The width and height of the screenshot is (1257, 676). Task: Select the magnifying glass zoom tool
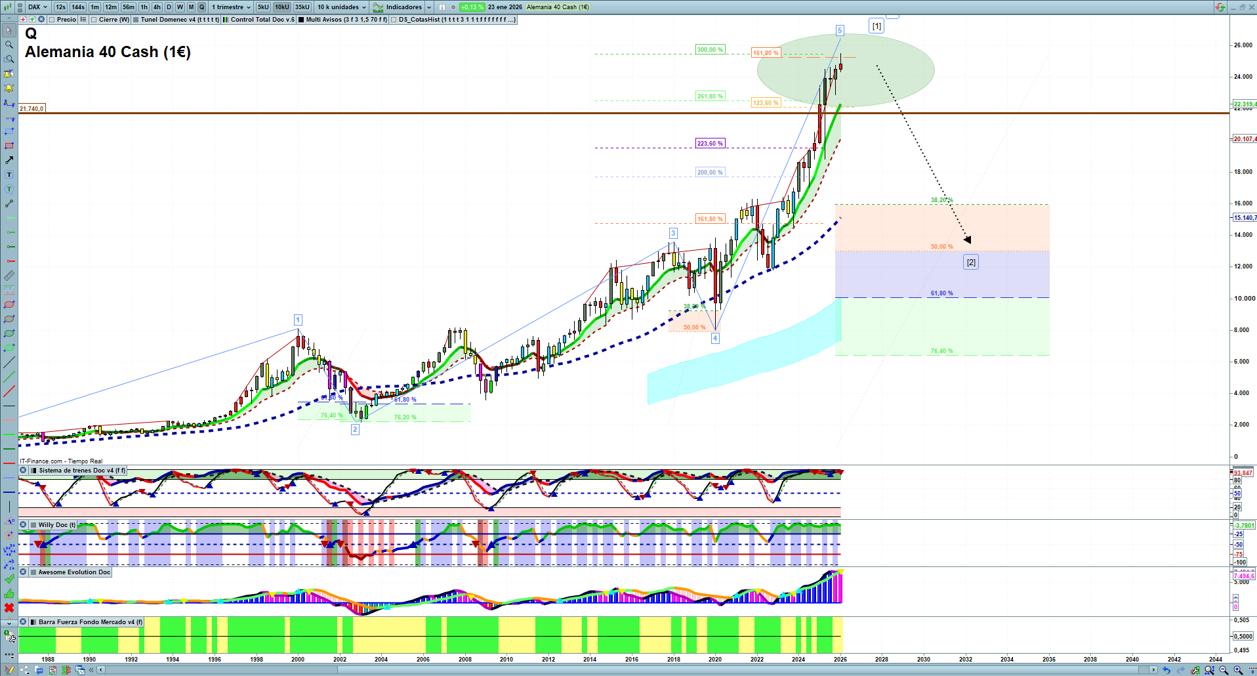pos(9,45)
